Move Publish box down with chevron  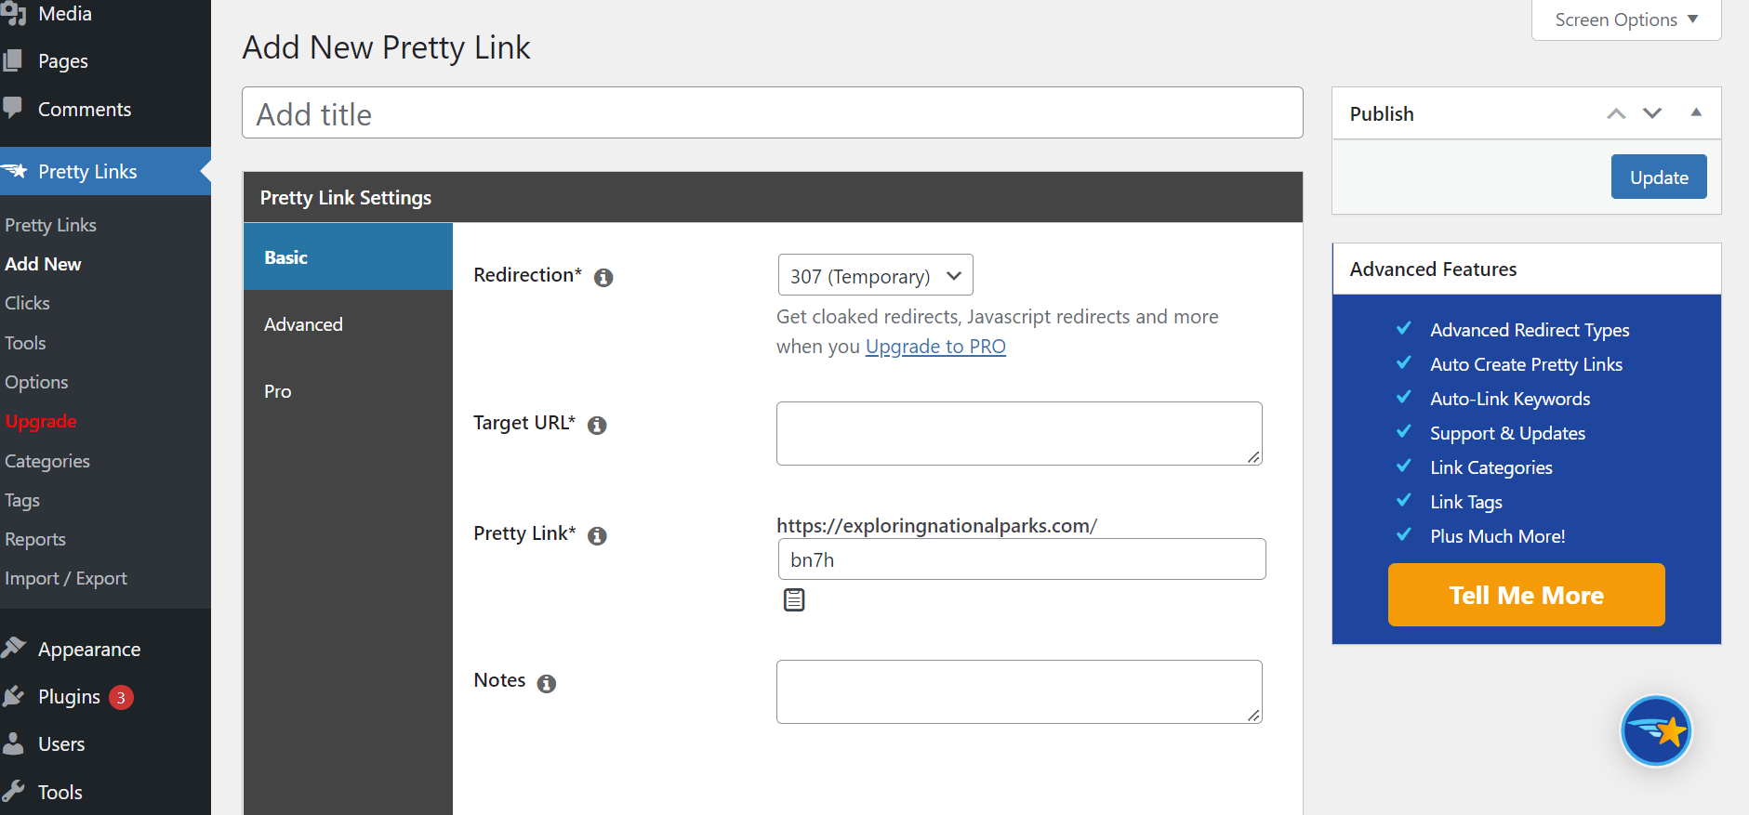1652,113
